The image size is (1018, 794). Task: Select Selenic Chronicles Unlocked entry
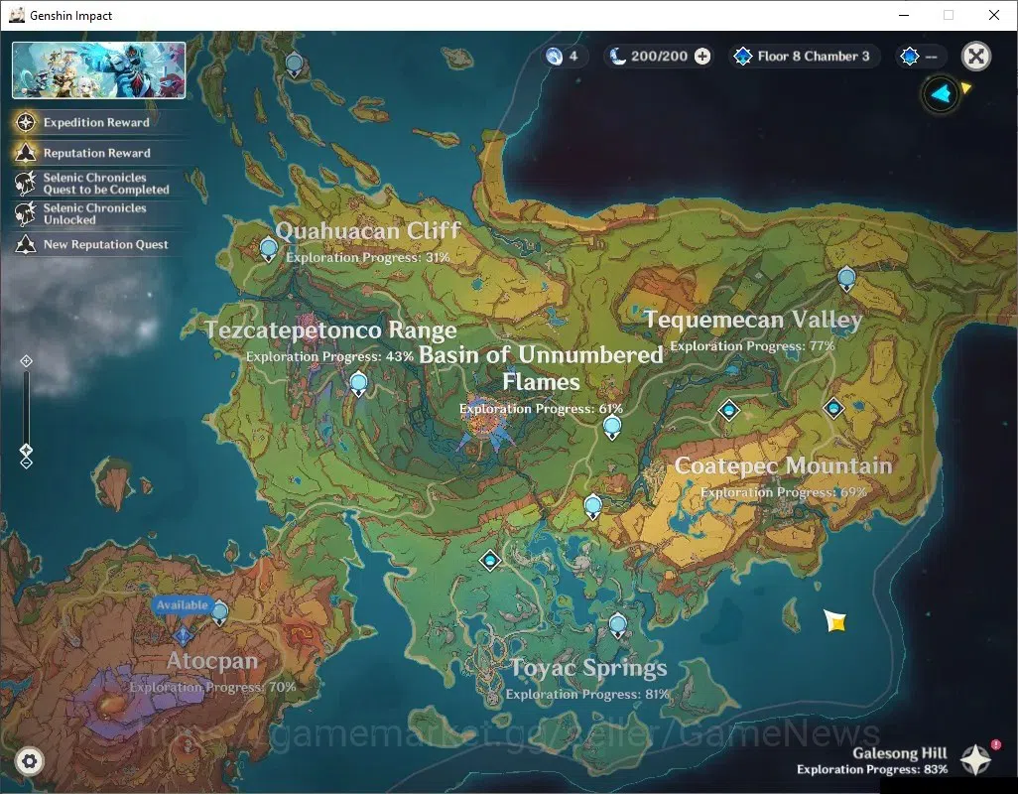(x=94, y=213)
